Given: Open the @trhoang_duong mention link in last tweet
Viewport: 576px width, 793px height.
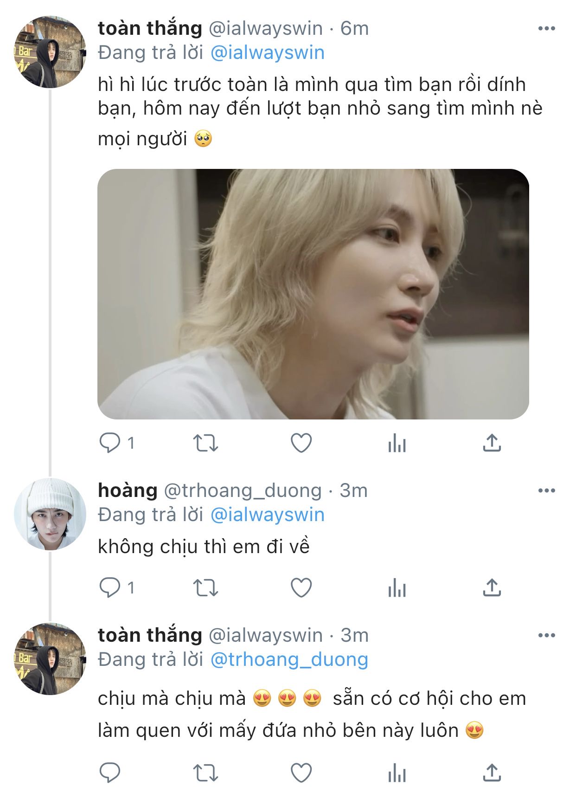Looking at the screenshot, I should pyautogui.click(x=289, y=659).
